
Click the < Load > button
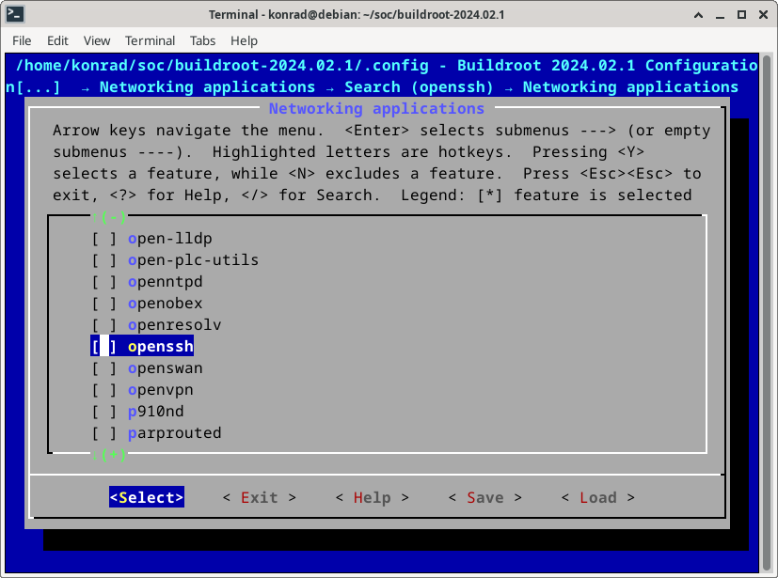pyautogui.click(x=598, y=497)
